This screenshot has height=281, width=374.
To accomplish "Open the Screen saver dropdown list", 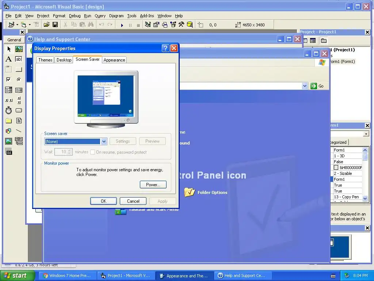I will coord(104,142).
